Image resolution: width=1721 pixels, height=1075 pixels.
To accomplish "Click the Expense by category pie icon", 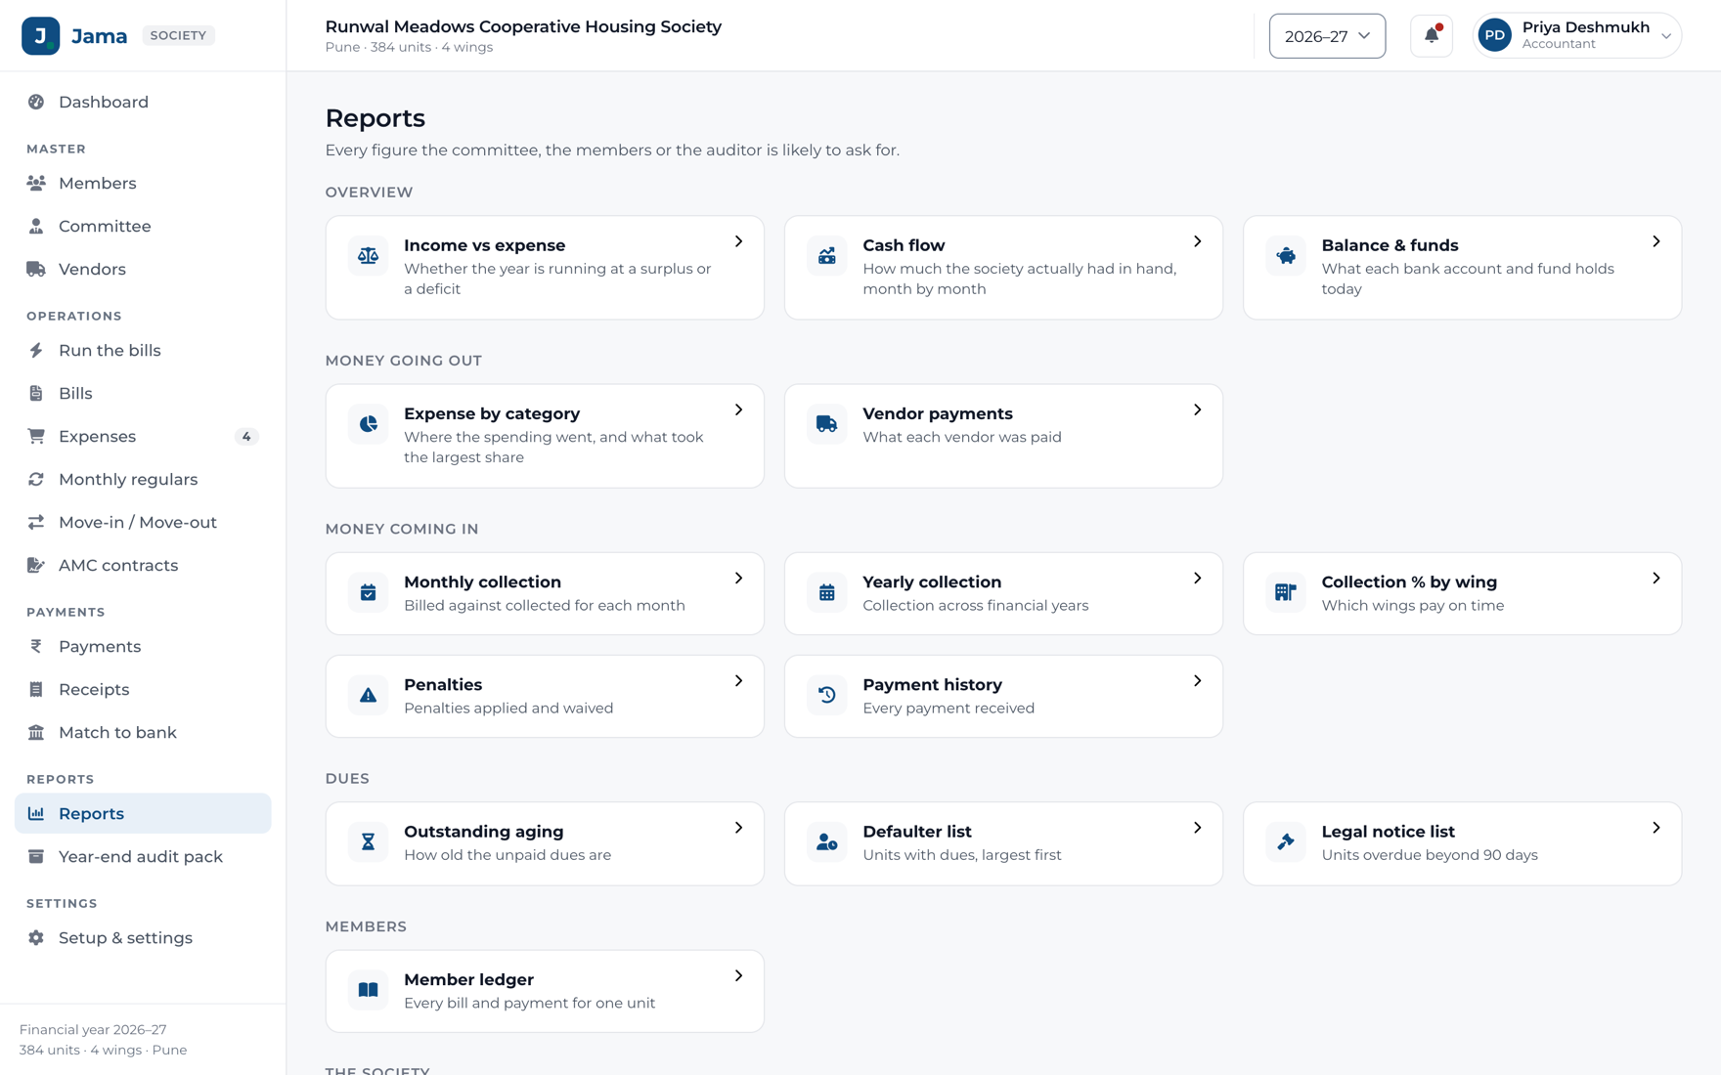I will (x=369, y=424).
